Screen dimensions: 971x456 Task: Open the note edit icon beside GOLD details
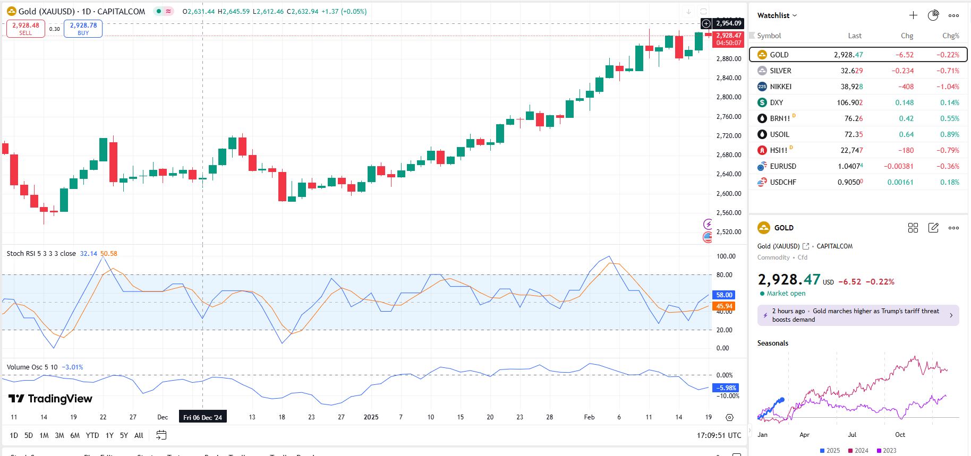[933, 228]
